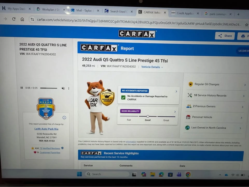Open File Explorer from the taskbar
249x187 pixels.
[x=153, y=175]
